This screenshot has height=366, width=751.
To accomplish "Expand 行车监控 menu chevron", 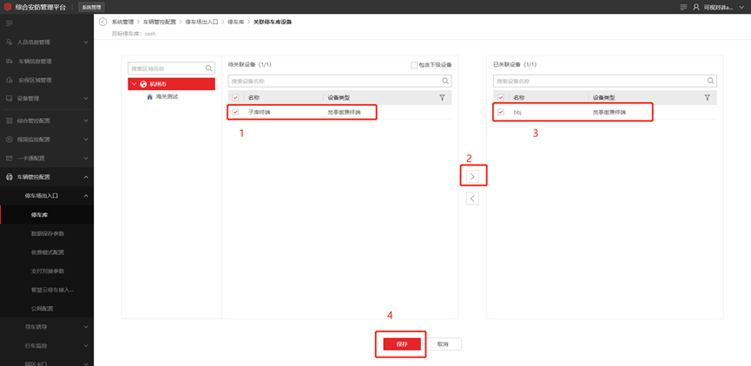I will pos(86,345).
